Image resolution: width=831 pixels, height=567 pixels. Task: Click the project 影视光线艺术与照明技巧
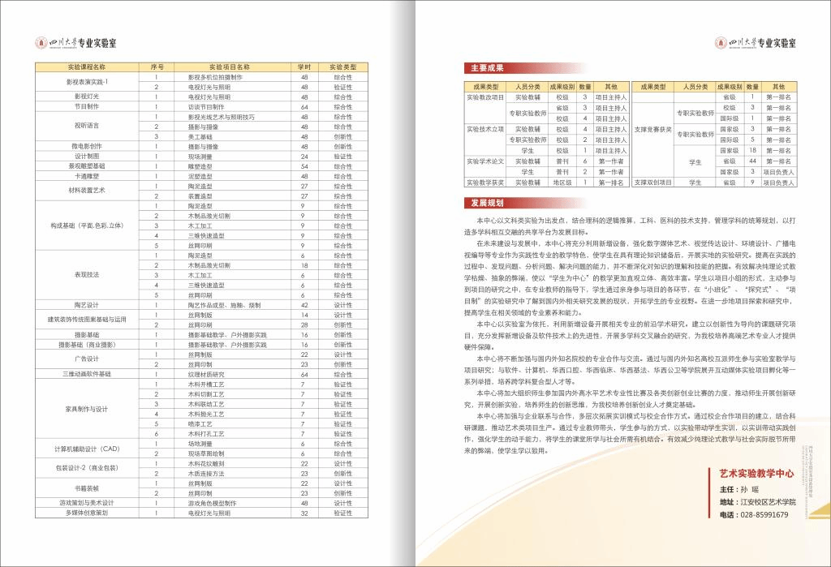(x=221, y=117)
